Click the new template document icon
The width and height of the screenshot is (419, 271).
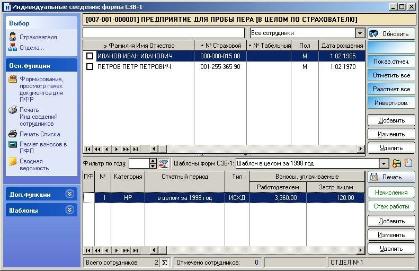[x=408, y=163]
